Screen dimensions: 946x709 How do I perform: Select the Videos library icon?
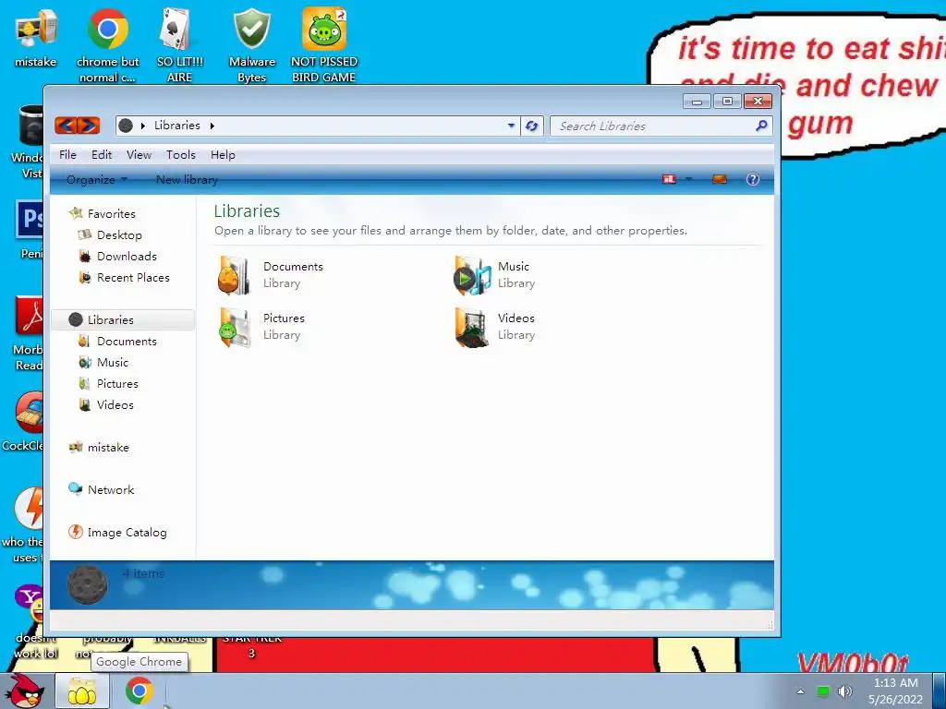pyautogui.click(x=472, y=328)
